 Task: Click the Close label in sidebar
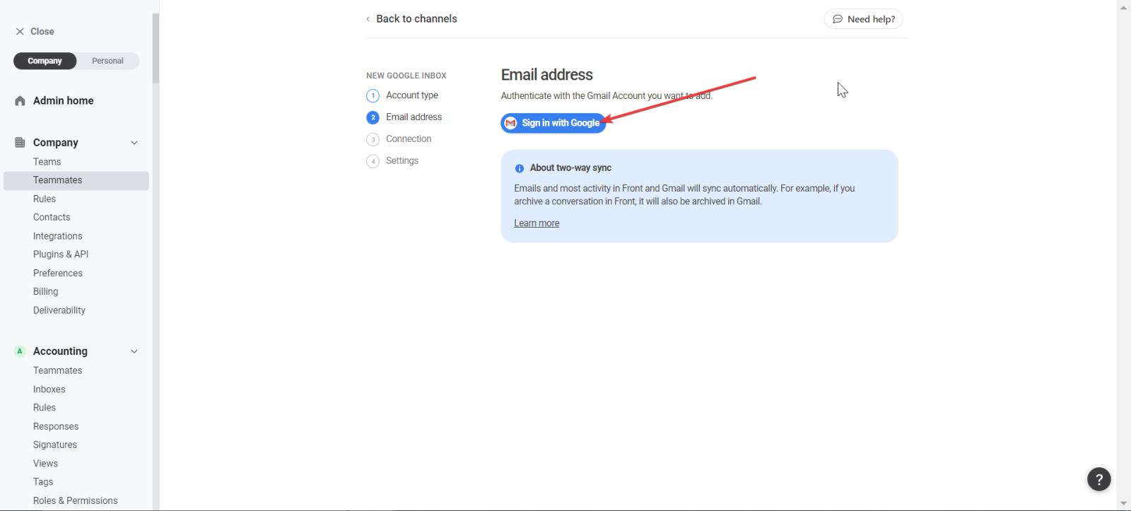click(42, 32)
